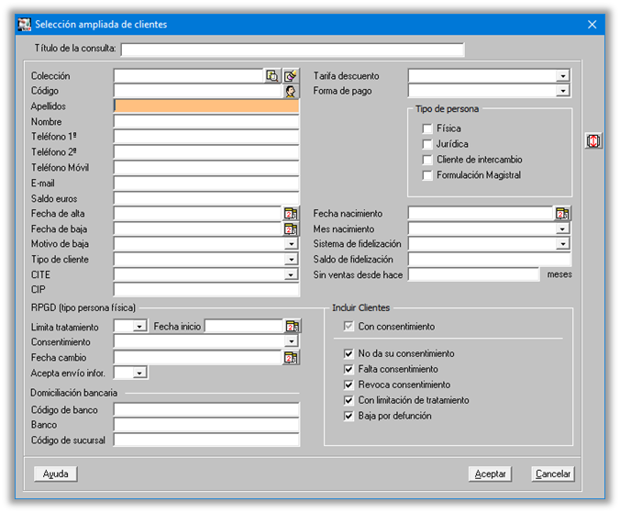Enable Formulación Magistral checkbox
This screenshot has height=513, width=620.
click(427, 175)
